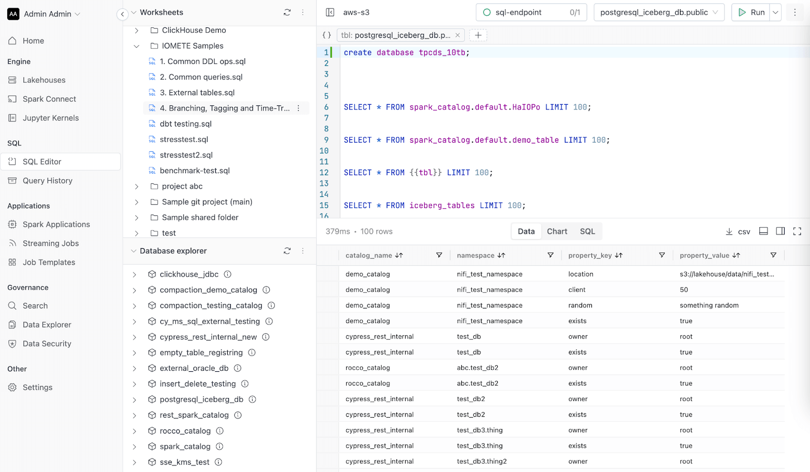Filter the catalog_name column
The height and width of the screenshot is (472, 810).
[x=439, y=255]
